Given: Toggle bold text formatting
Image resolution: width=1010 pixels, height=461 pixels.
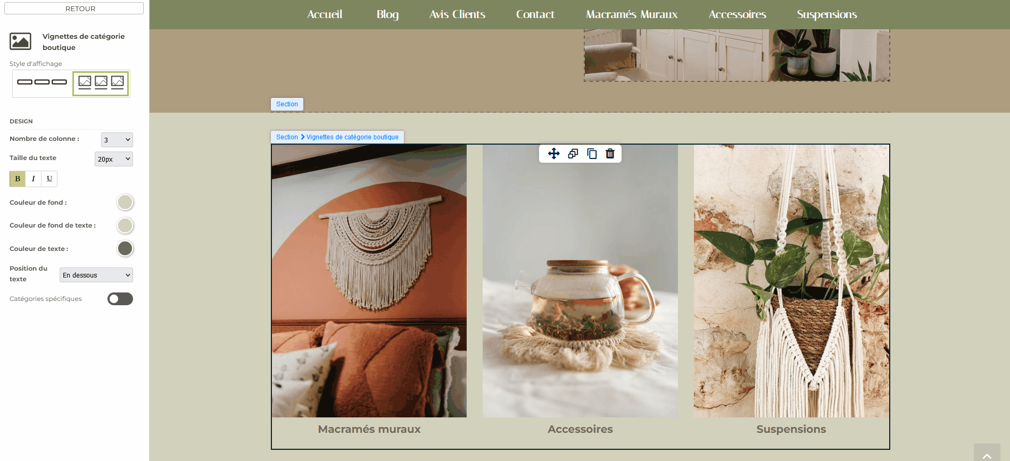Looking at the screenshot, I should point(18,179).
